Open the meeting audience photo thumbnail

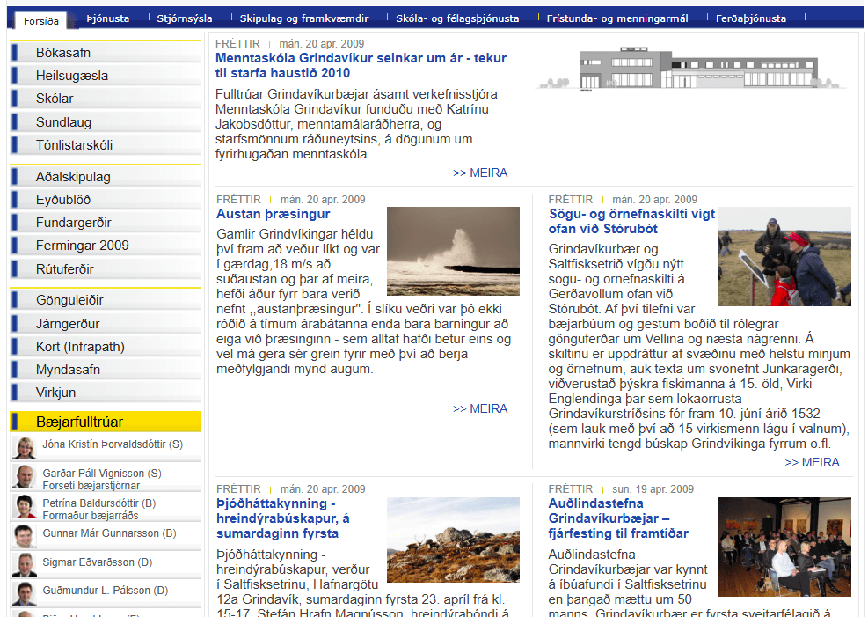pyautogui.click(x=784, y=547)
